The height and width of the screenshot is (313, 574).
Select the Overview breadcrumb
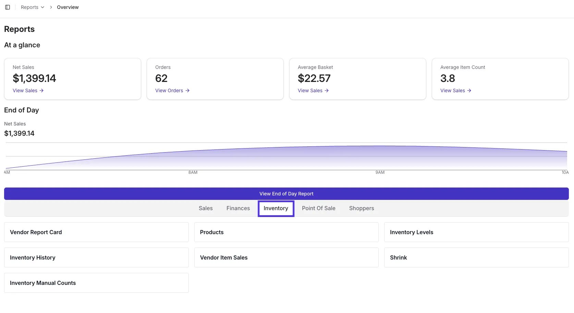pyautogui.click(x=68, y=7)
